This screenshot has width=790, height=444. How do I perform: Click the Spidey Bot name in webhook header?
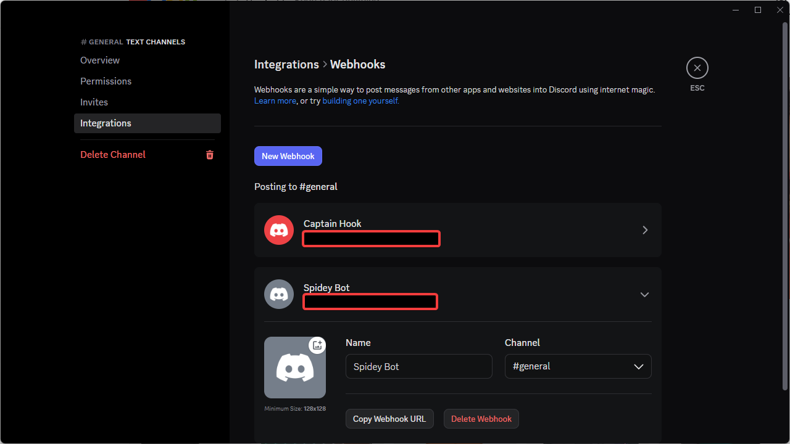click(x=326, y=288)
